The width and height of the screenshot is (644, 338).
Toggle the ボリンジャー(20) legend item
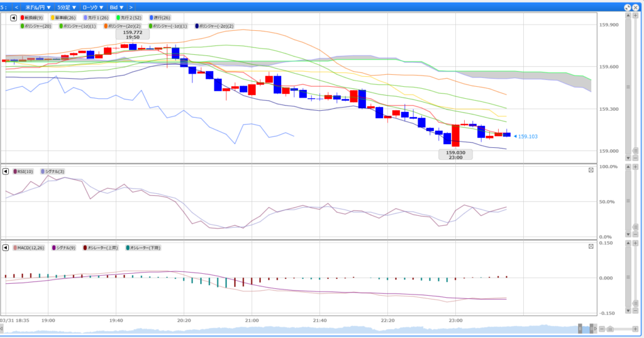click(x=36, y=26)
